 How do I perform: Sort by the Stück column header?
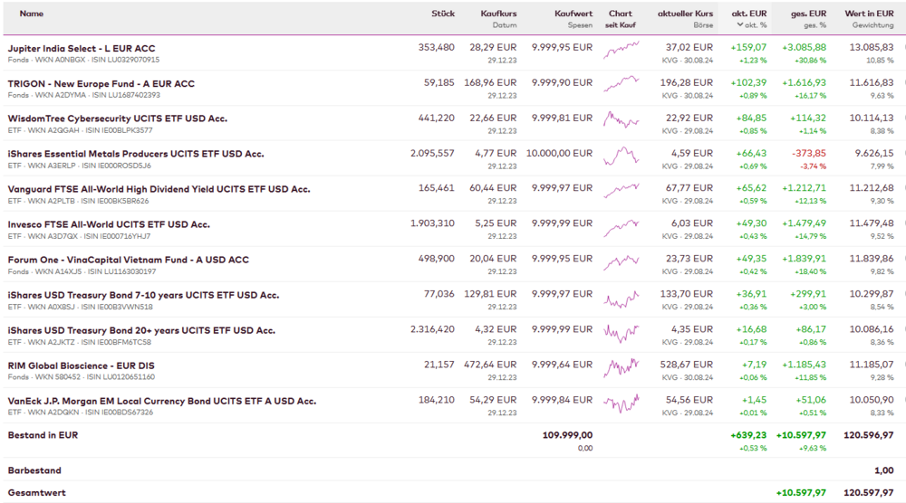click(443, 14)
